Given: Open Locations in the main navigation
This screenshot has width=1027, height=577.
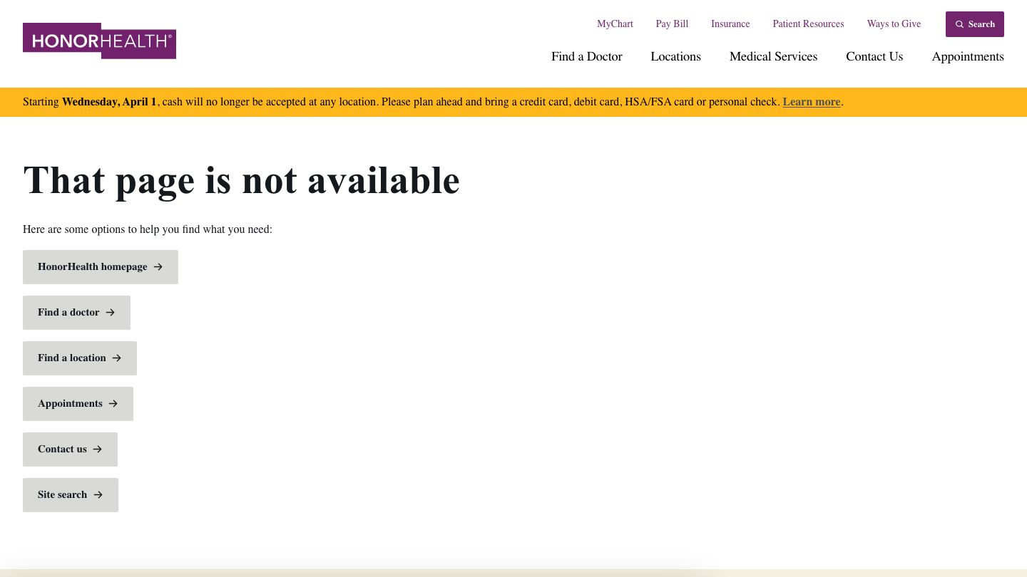Looking at the screenshot, I should pos(675,57).
